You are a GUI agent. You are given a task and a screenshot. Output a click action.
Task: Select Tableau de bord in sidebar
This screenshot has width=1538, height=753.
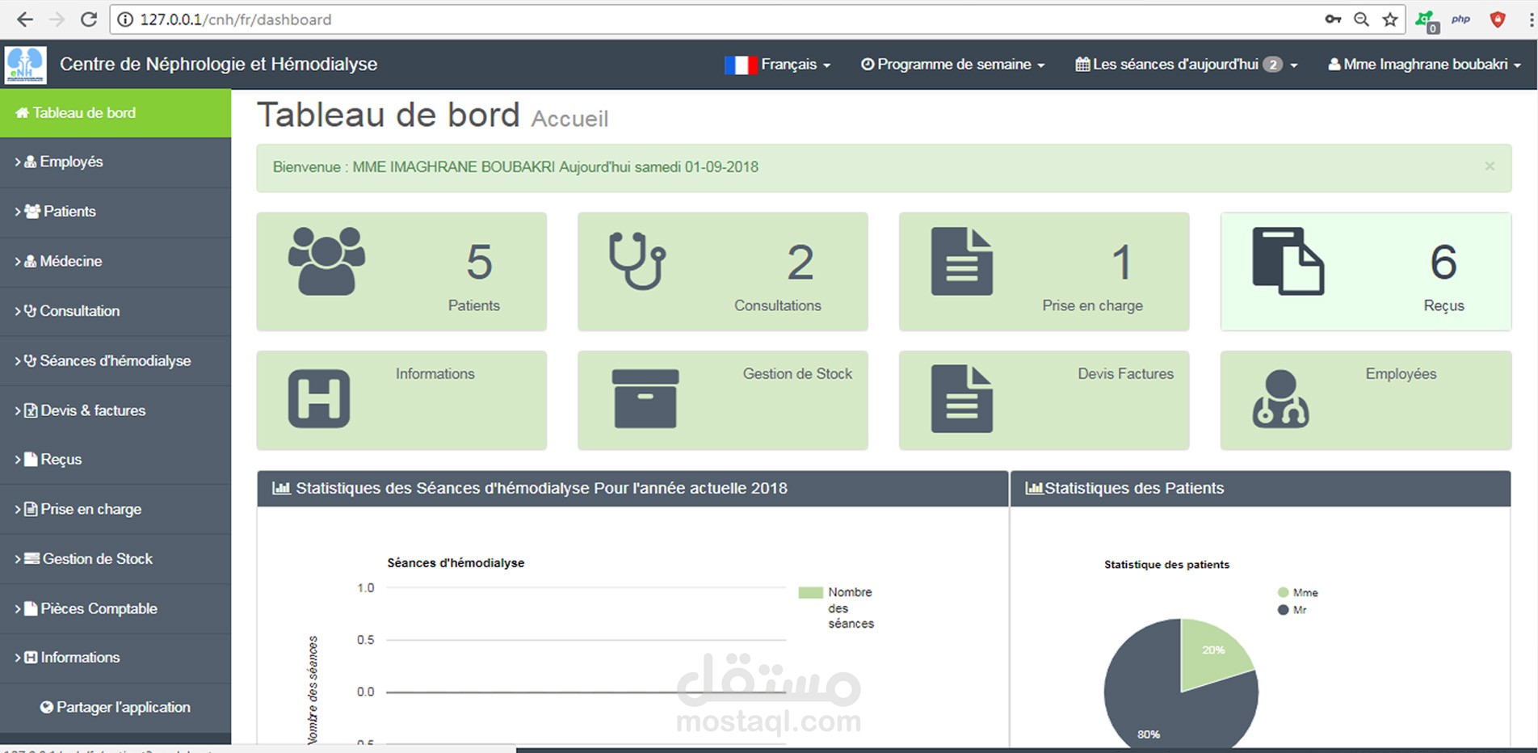pyautogui.click(x=116, y=113)
